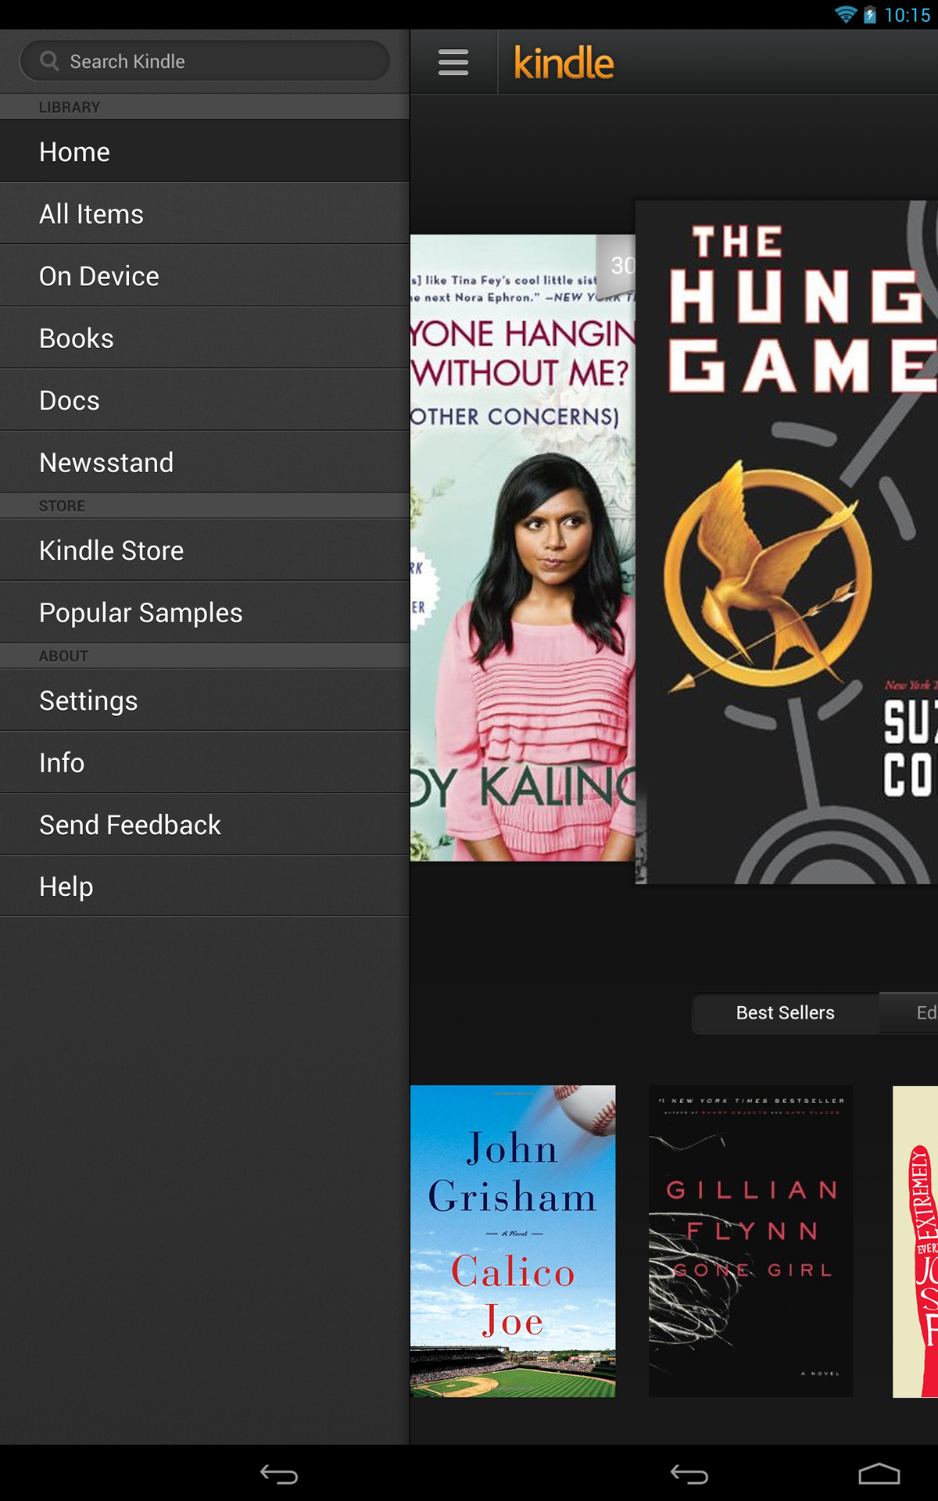Go to Newsstand

coord(205,462)
